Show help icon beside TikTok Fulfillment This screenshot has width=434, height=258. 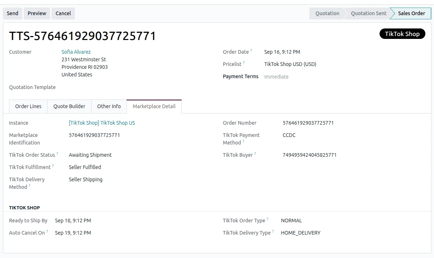point(53,166)
